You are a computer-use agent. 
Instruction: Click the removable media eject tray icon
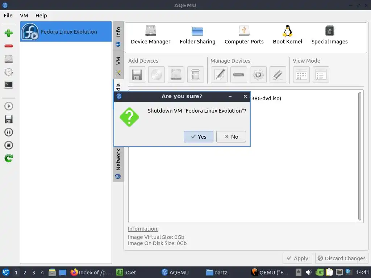pyautogui.click(x=299, y=272)
